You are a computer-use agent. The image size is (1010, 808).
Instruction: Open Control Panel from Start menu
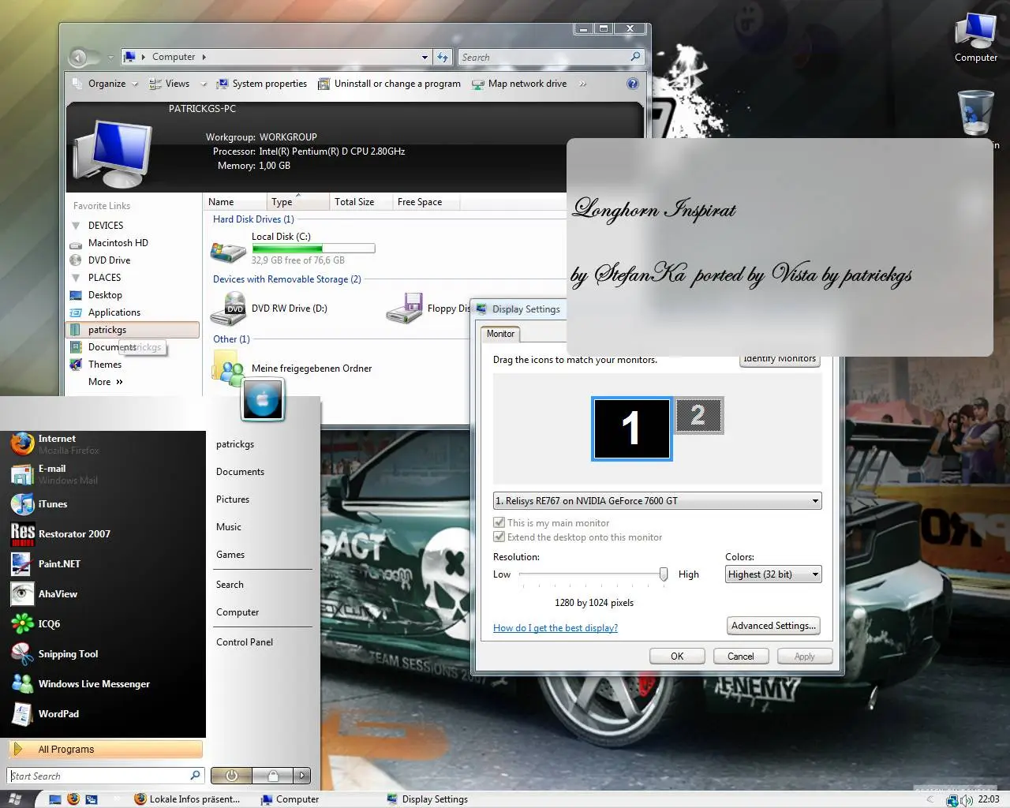[x=245, y=642]
